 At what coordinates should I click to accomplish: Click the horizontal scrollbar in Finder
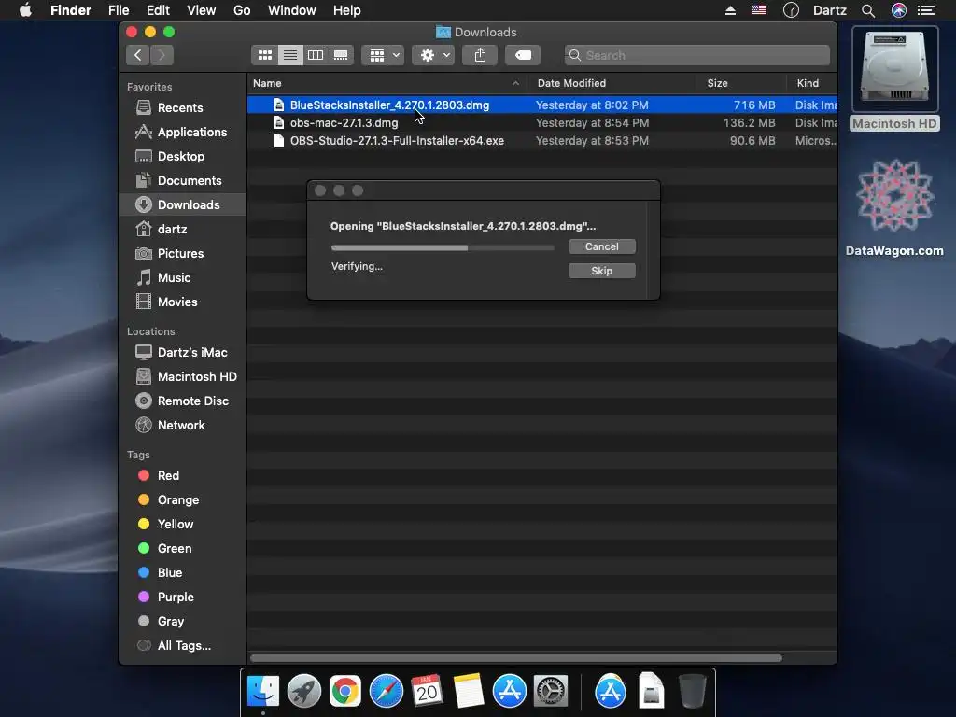click(x=515, y=658)
